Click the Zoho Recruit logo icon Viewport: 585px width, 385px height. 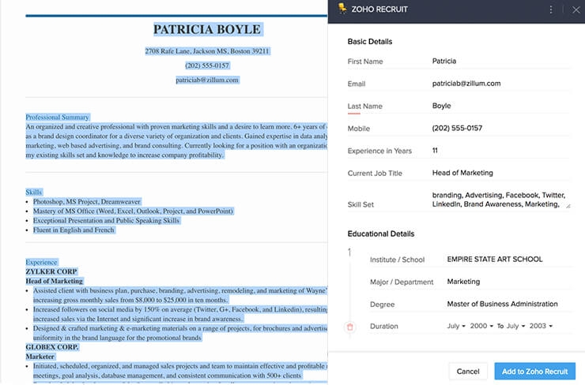point(342,8)
